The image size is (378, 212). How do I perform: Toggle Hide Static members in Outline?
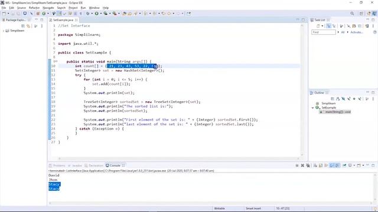tap(349, 99)
